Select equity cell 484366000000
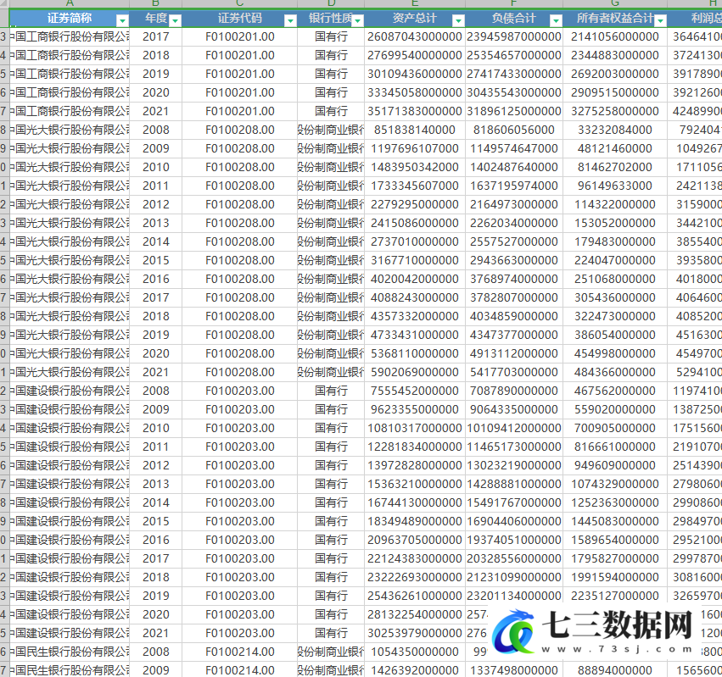 click(615, 372)
